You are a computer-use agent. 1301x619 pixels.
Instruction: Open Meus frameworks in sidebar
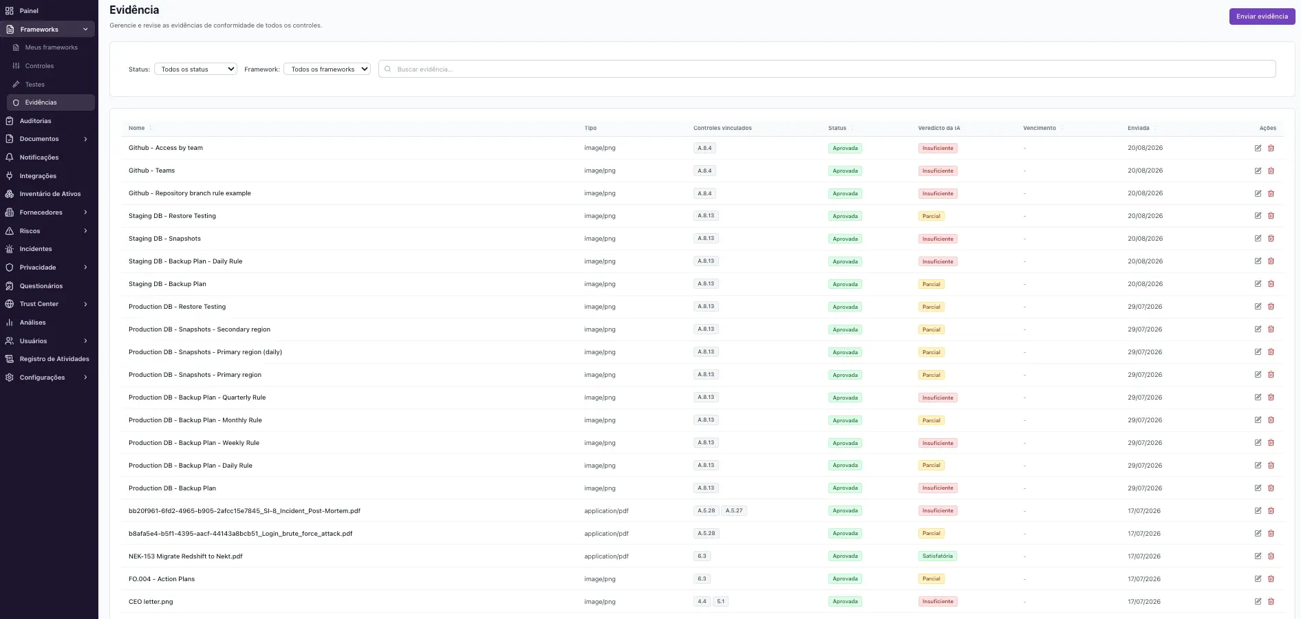51,47
